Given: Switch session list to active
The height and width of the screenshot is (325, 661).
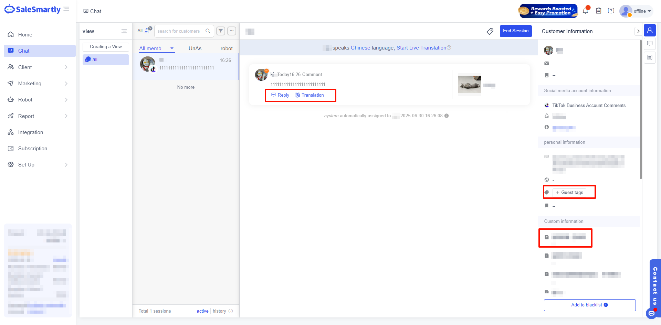Looking at the screenshot, I should pos(202,311).
